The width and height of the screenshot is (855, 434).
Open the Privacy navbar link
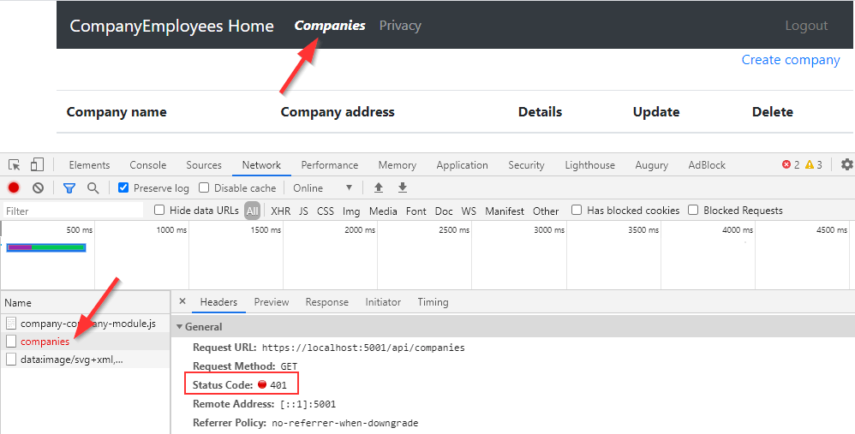400,26
